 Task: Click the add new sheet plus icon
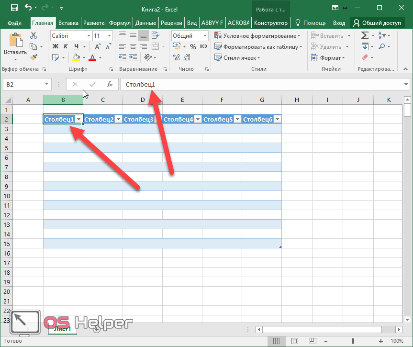point(97,329)
